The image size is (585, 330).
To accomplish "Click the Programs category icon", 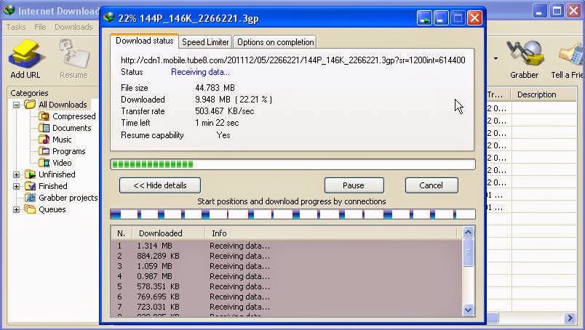I will 44,151.
